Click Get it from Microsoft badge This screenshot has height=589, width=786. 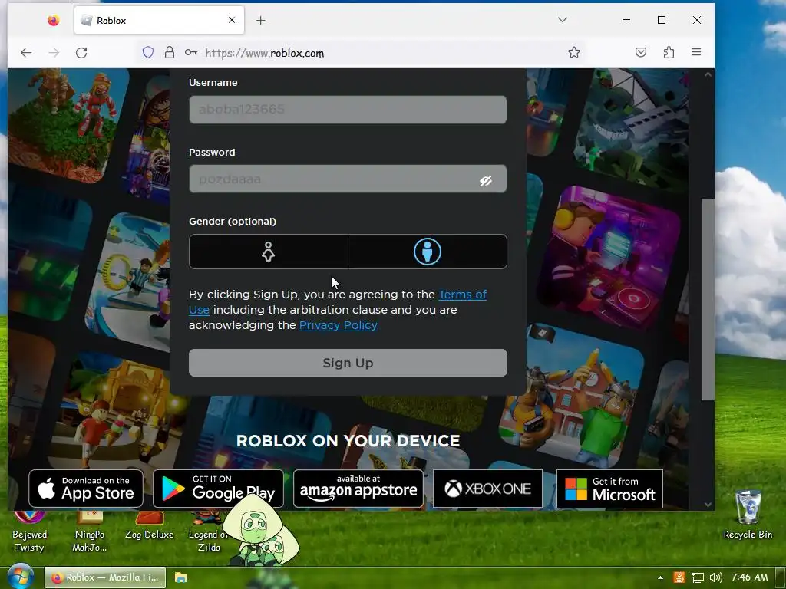point(609,489)
